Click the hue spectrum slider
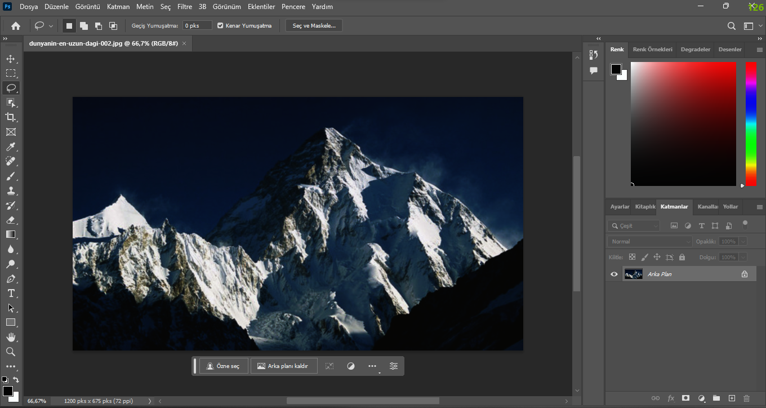The image size is (766, 408). 751,124
